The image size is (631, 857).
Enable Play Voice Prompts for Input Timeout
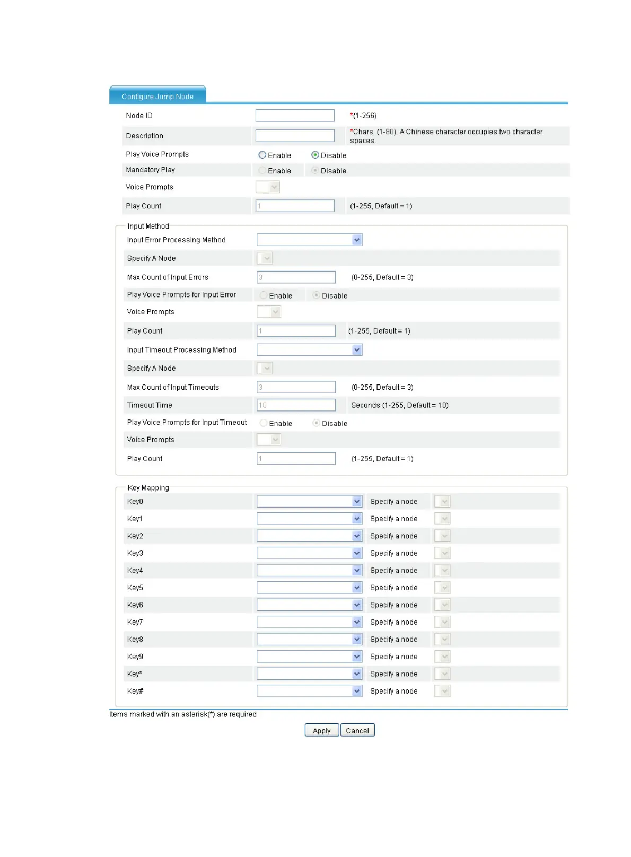263,423
